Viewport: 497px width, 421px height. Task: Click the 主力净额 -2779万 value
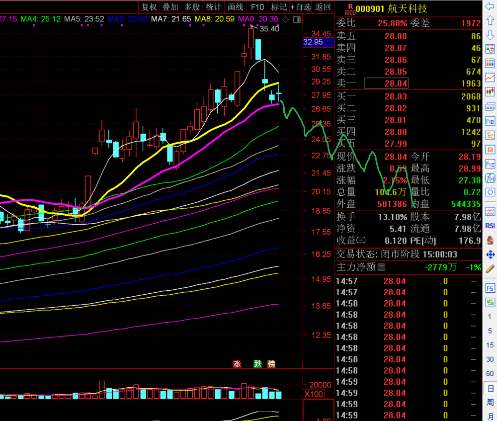click(x=440, y=267)
